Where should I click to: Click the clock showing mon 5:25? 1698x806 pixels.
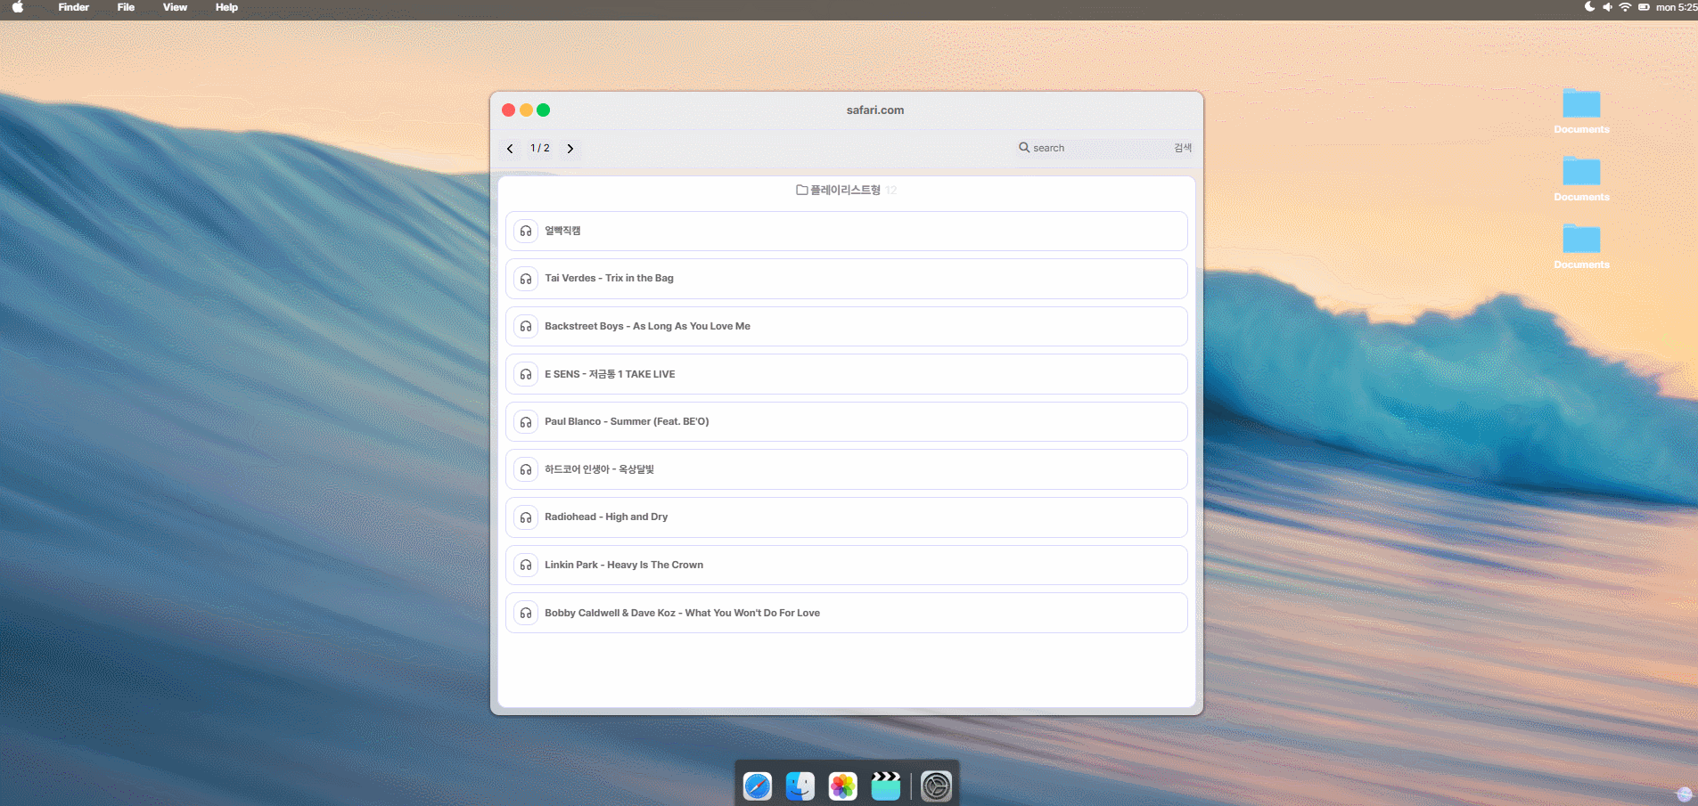point(1677,7)
